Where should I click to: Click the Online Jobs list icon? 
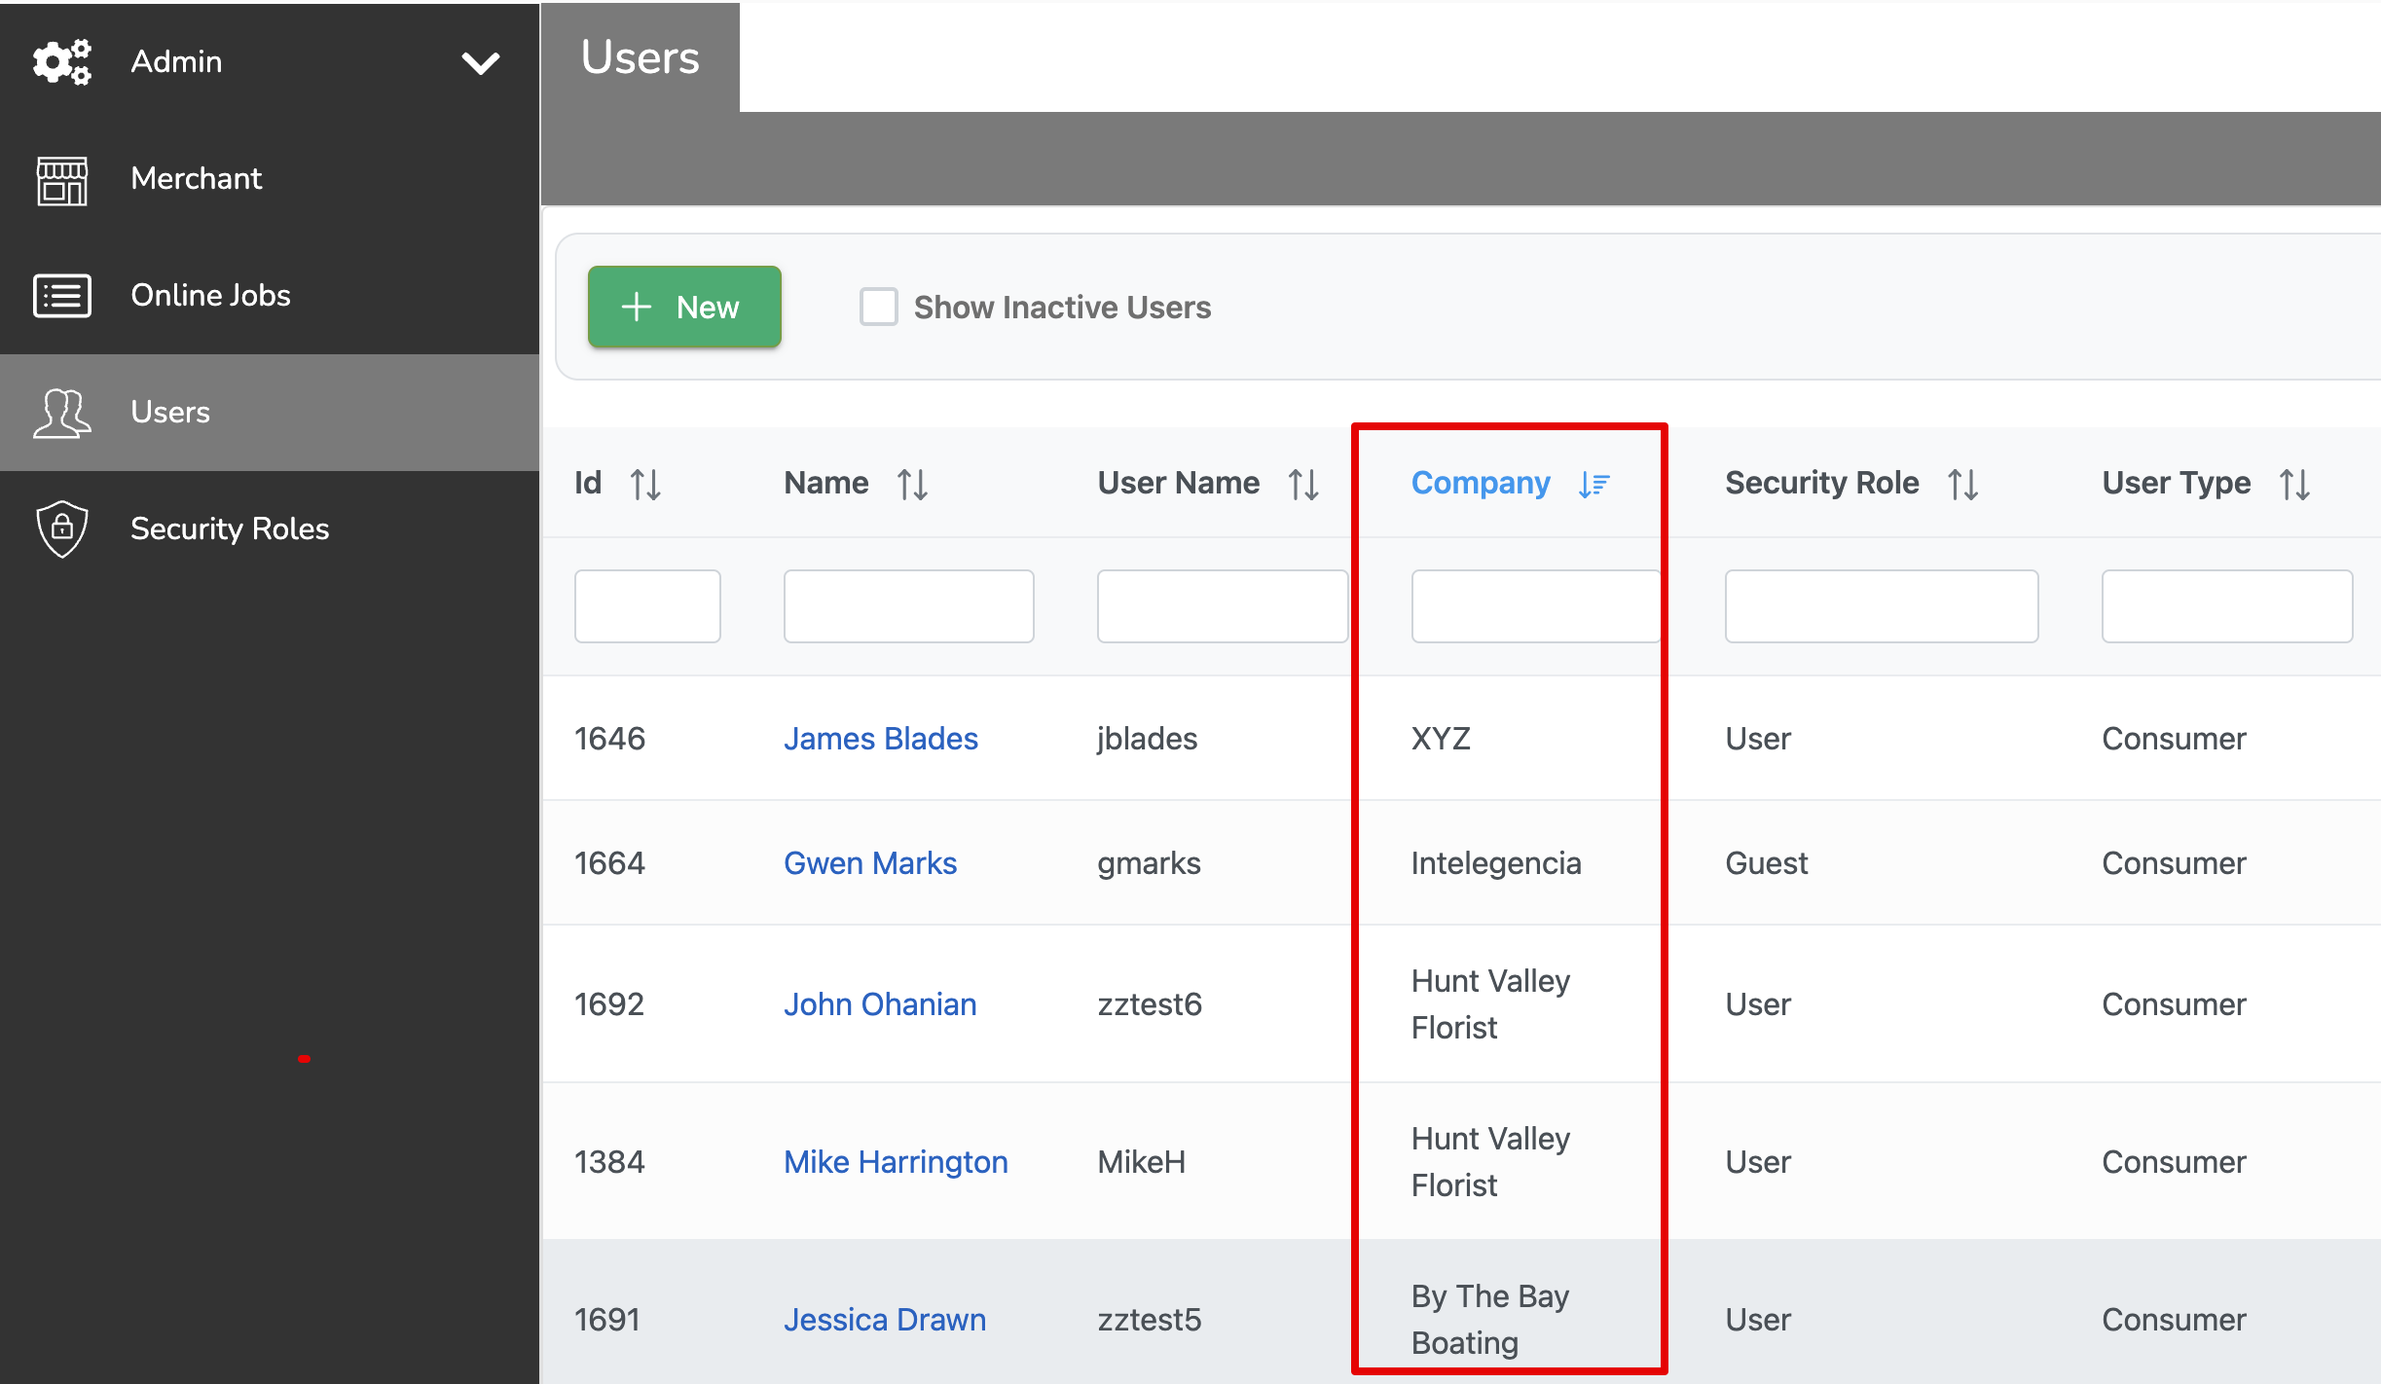61,296
